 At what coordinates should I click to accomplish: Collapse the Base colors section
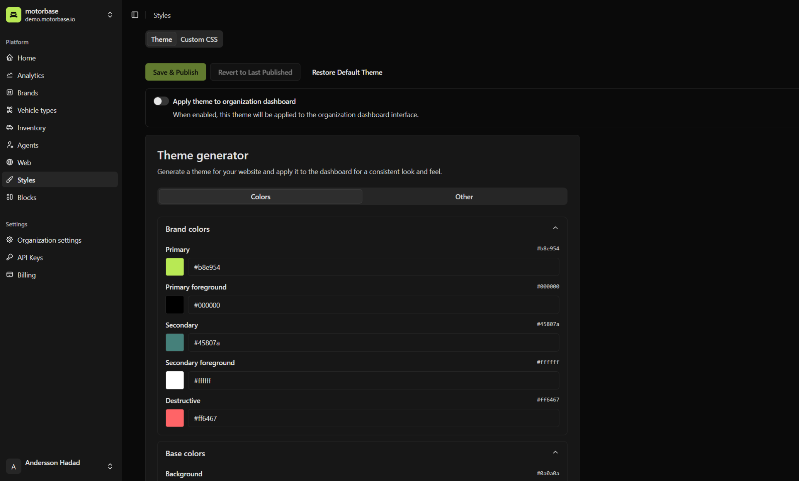[x=555, y=452]
